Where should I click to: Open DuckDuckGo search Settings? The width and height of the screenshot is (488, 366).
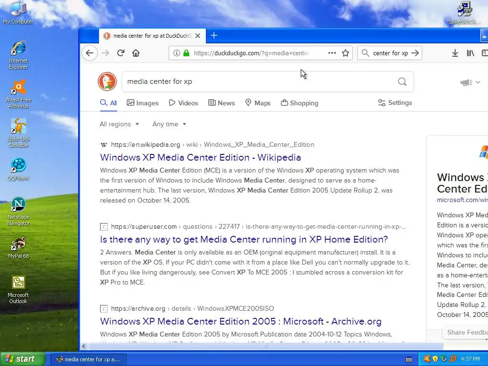click(x=395, y=103)
